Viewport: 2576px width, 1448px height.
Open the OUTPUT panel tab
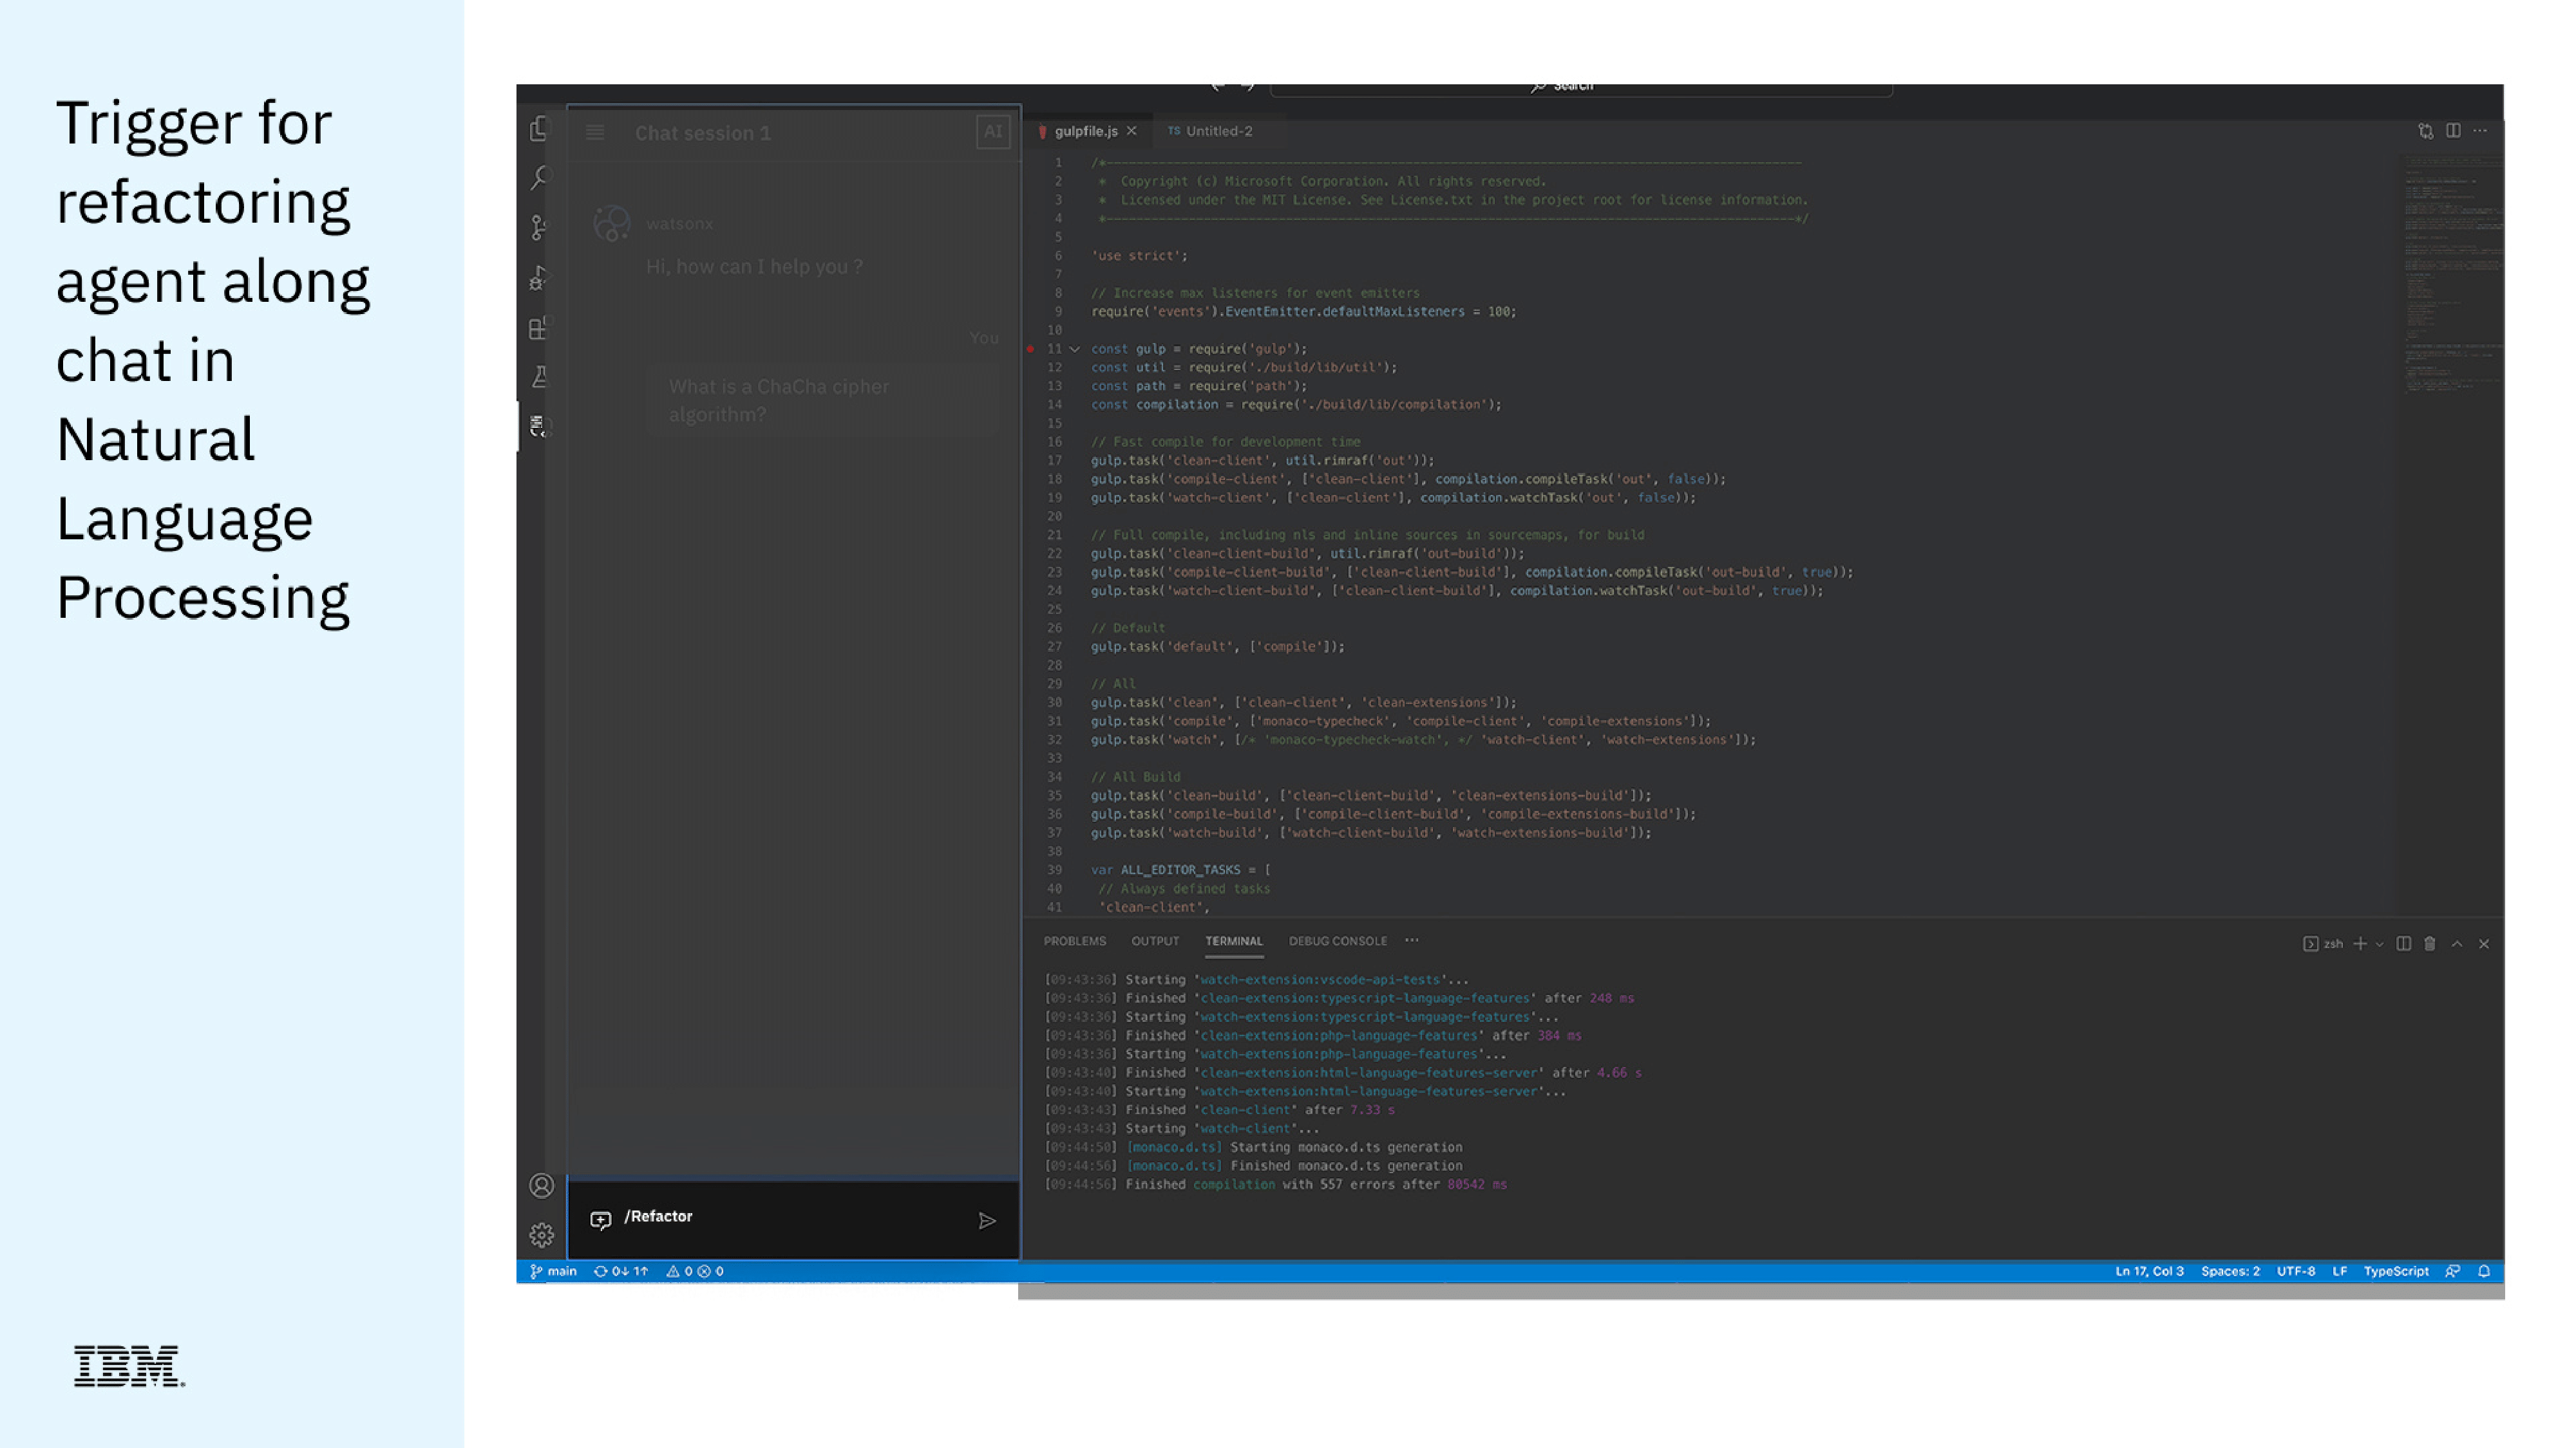(1155, 942)
